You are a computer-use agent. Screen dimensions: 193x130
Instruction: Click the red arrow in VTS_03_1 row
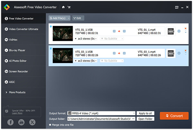(x=119, y=53)
